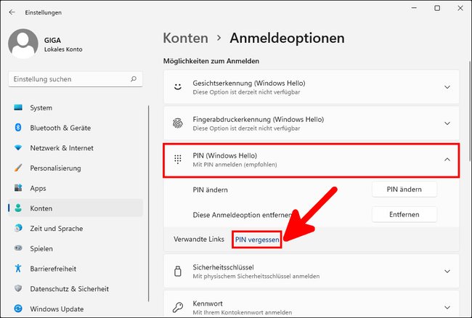Click the PIN keypad dots icon
472x318 pixels.
178,160
